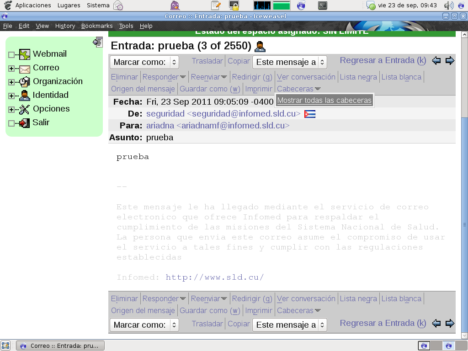468x351 pixels.
Task: Open the Aplicaciones system menu
Action: [x=33, y=5]
